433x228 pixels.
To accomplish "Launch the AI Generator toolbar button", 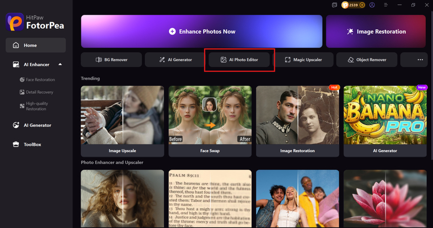I will tap(175, 59).
